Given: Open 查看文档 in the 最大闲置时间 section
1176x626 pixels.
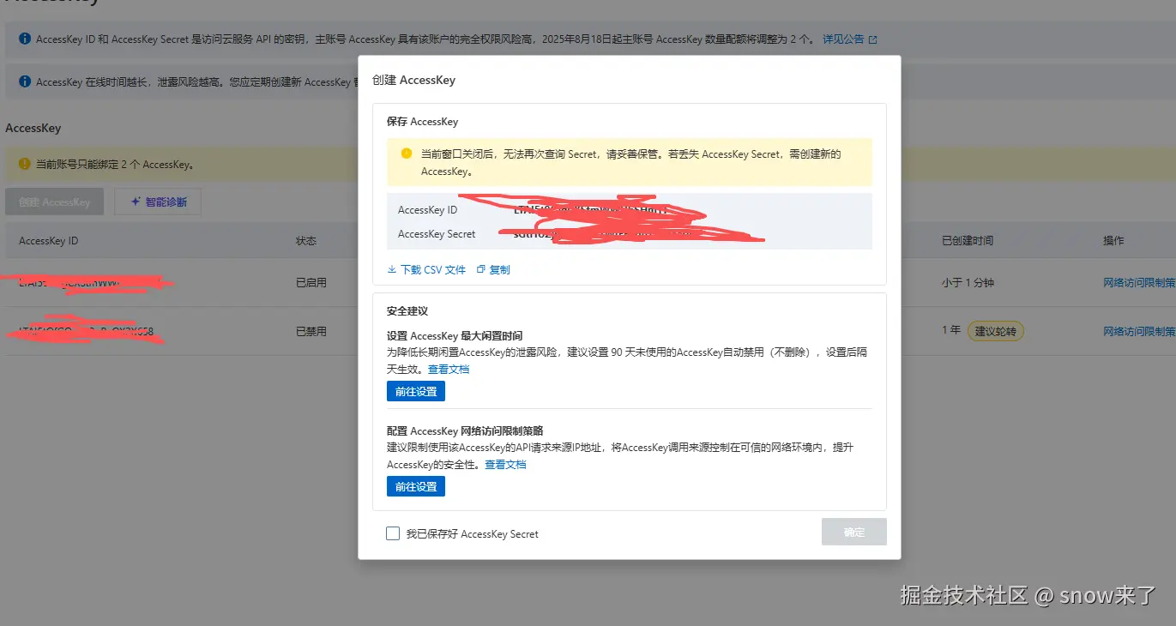Looking at the screenshot, I should tap(449, 370).
